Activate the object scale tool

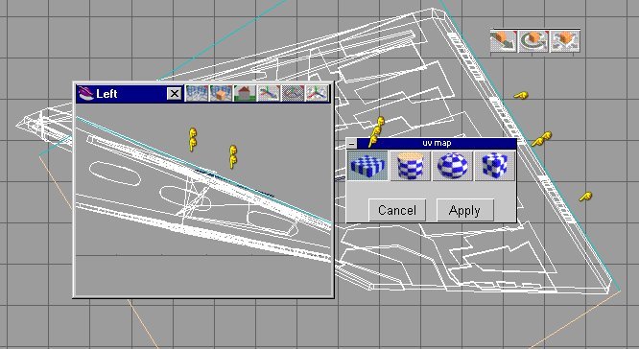[565, 41]
